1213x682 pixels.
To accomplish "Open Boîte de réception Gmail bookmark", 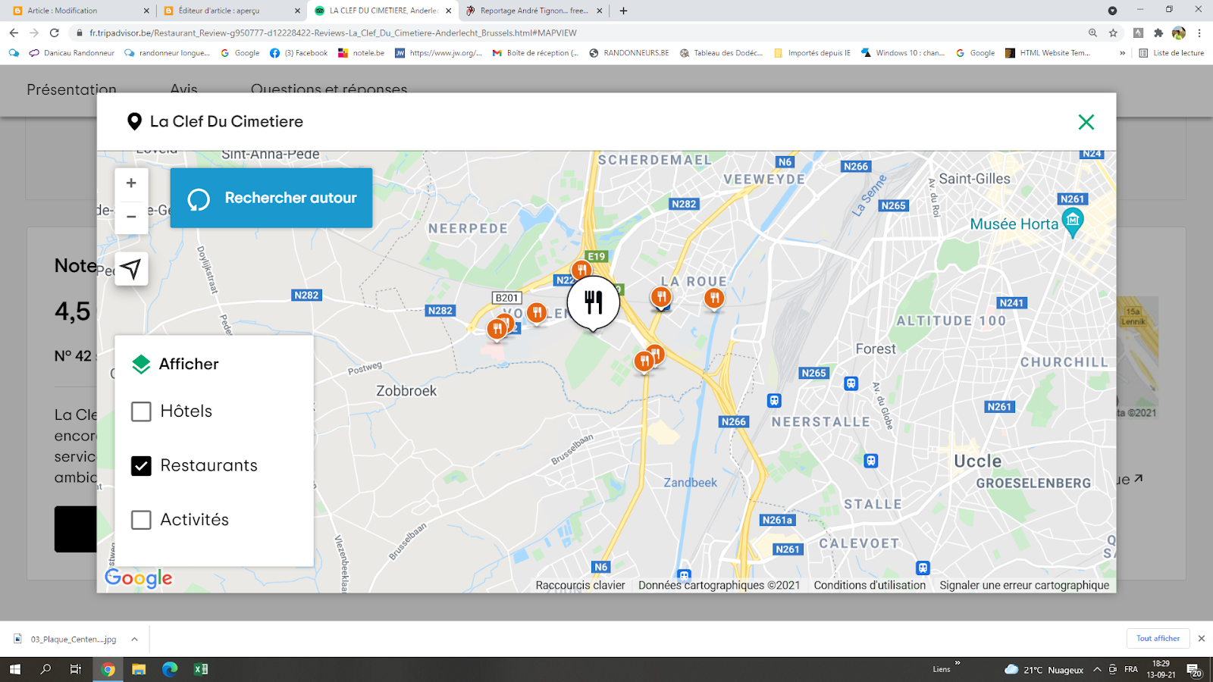I will tap(535, 53).
